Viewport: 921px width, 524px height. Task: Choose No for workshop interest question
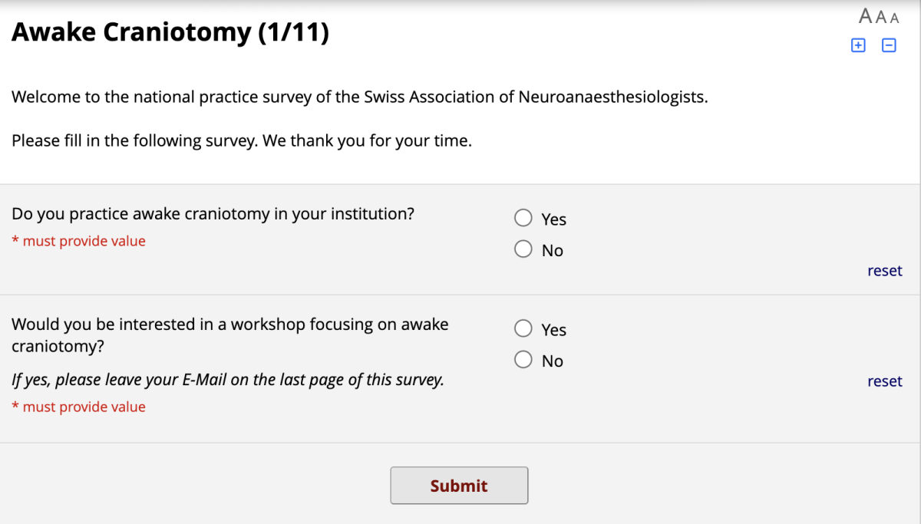(523, 360)
